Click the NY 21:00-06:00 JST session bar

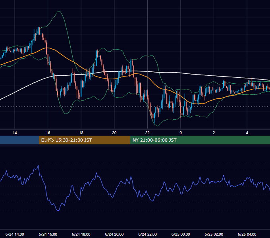tap(200, 140)
